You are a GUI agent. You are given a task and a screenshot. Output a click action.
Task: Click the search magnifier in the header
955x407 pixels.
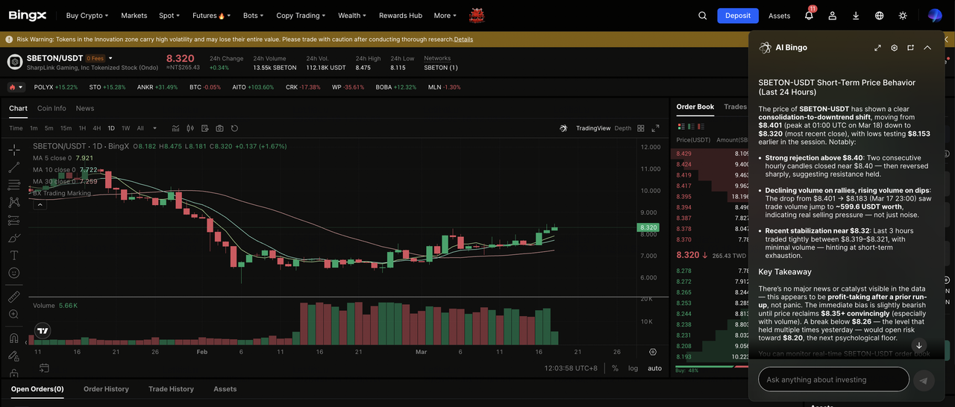pos(702,16)
